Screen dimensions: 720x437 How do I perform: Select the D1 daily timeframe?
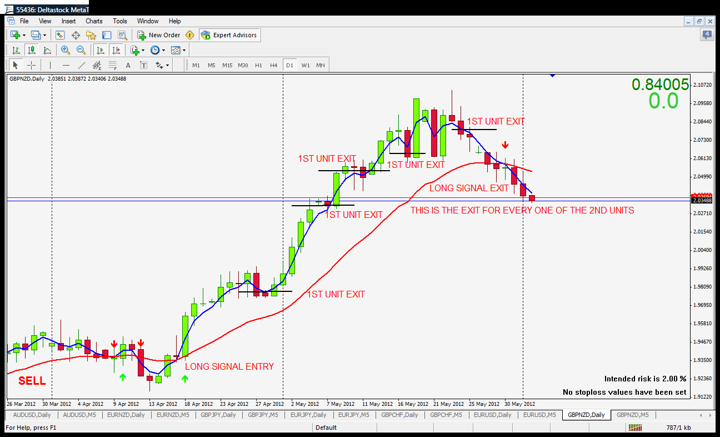point(289,65)
